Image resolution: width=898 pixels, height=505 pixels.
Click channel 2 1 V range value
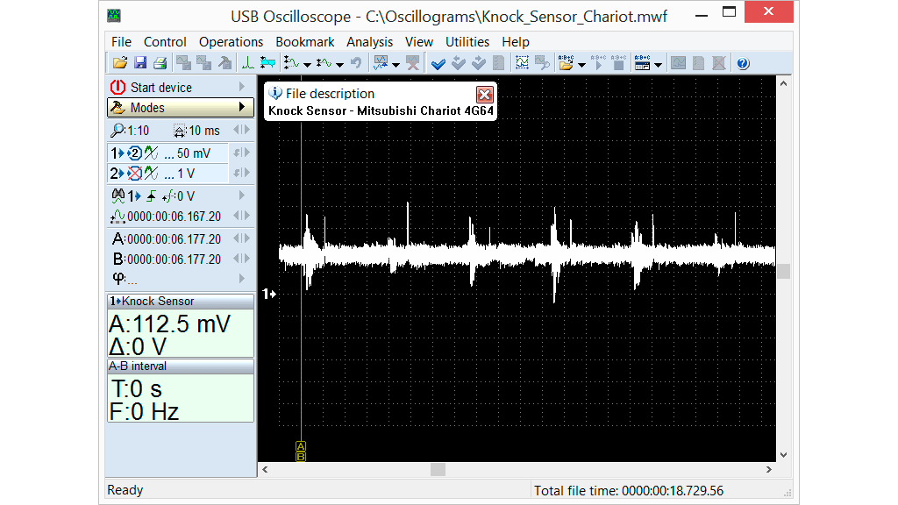tap(186, 174)
